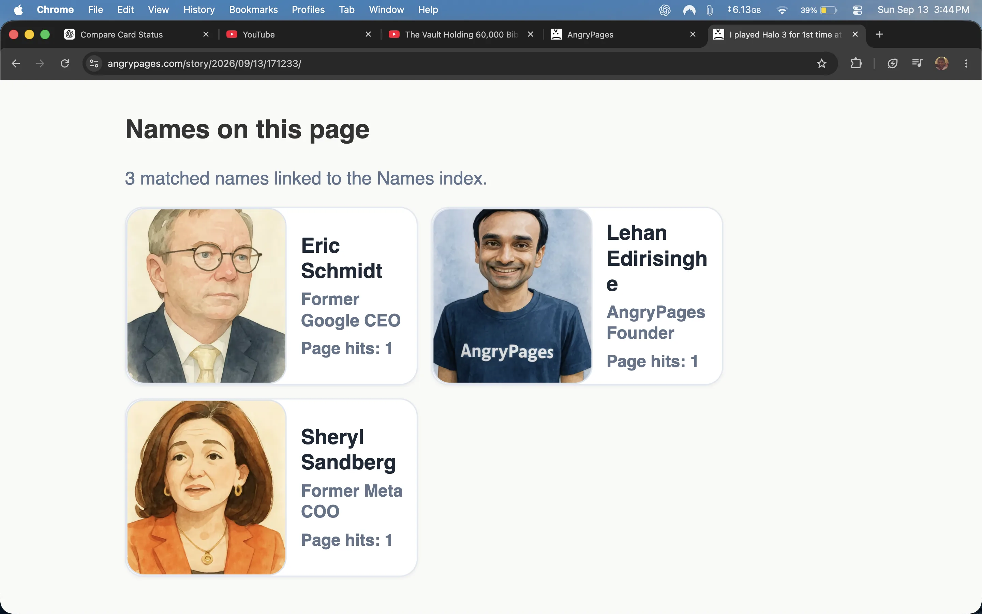Open the Sheryl Sandberg name link

348,450
